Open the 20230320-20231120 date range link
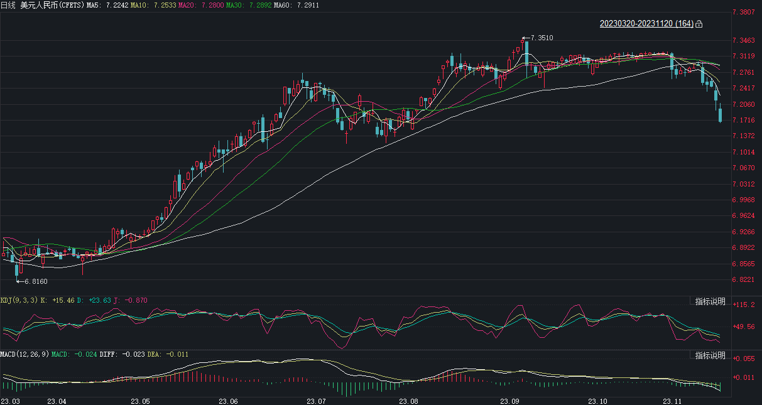Screen dimensions: 762x405 [x=646, y=24]
